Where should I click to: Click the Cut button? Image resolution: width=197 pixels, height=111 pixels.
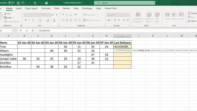[7, 14]
